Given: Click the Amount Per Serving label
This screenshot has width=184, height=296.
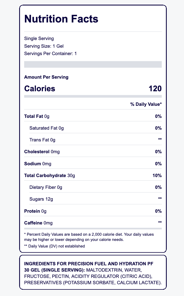Looking at the screenshot, I should [46, 77].
